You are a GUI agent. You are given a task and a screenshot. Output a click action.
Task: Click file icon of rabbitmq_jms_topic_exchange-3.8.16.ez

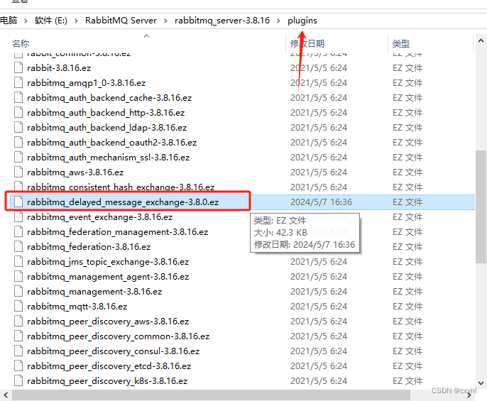tap(18, 261)
